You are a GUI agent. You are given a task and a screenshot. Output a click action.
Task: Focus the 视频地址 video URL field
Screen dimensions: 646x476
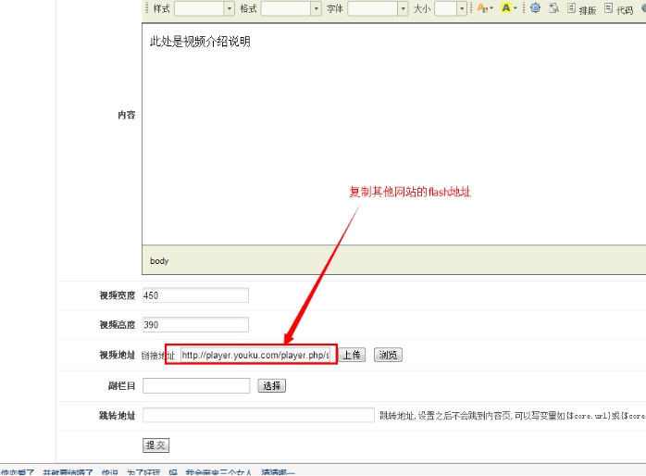(255, 356)
